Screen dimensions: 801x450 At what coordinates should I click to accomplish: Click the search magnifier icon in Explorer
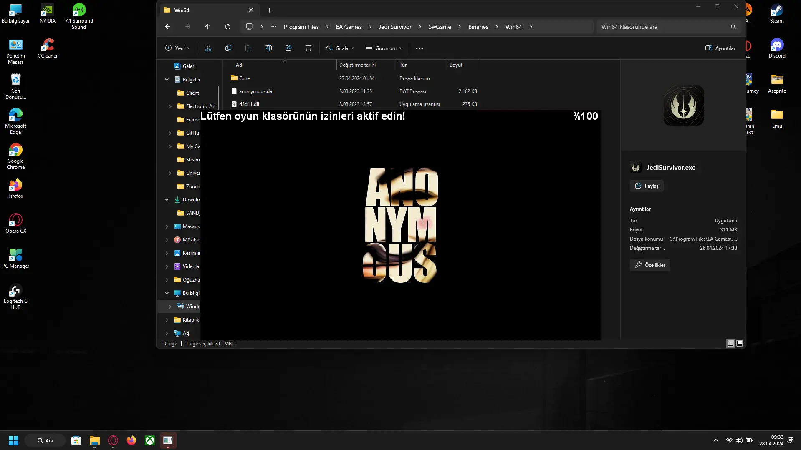point(733,27)
